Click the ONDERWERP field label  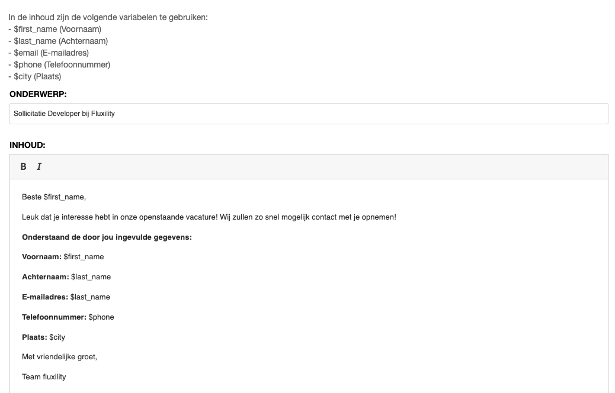pos(38,94)
